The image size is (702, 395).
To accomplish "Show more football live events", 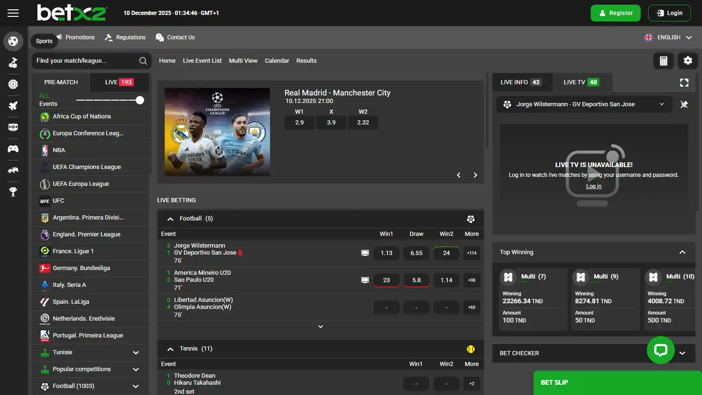I will pyautogui.click(x=321, y=327).
